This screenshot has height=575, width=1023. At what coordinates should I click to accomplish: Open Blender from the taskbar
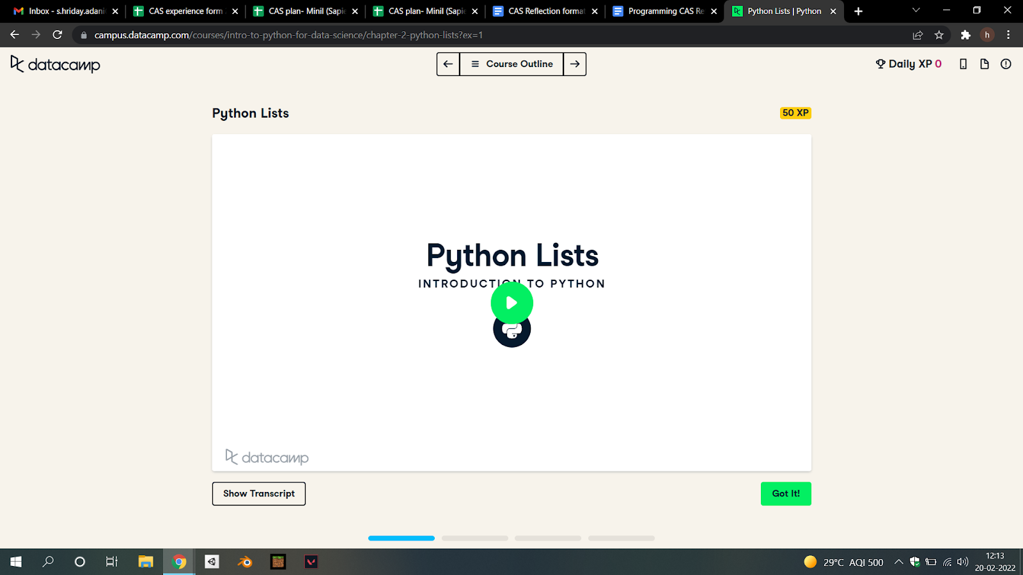pos(245,562)
